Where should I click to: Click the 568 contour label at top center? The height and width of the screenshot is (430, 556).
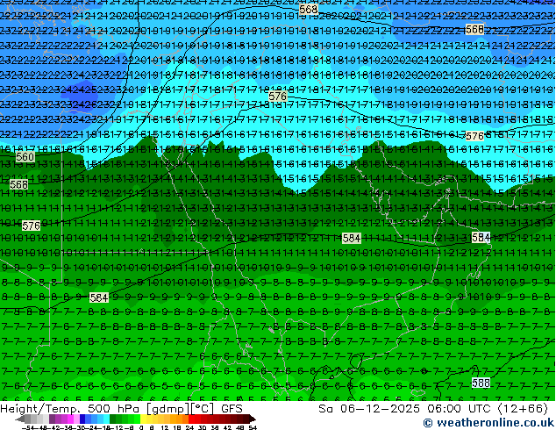click(x=308, y=9)
